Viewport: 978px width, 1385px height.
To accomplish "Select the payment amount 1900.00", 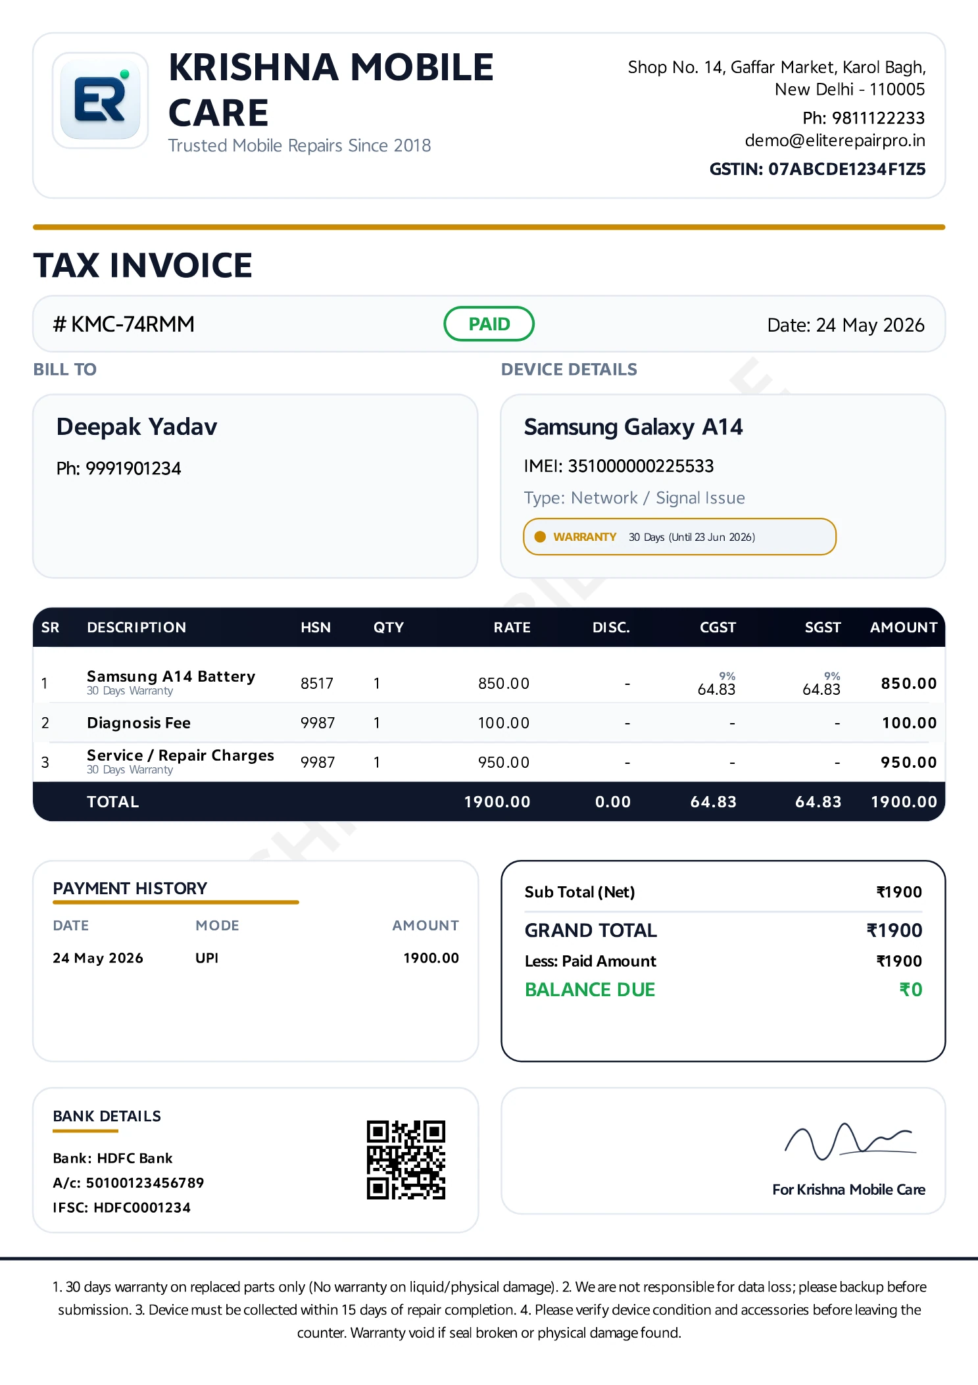I will click(431, 959).
